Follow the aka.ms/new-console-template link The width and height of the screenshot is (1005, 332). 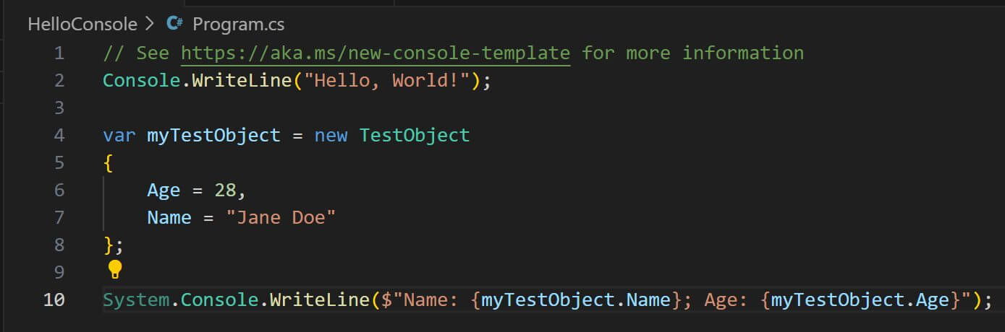coord(376,53)
